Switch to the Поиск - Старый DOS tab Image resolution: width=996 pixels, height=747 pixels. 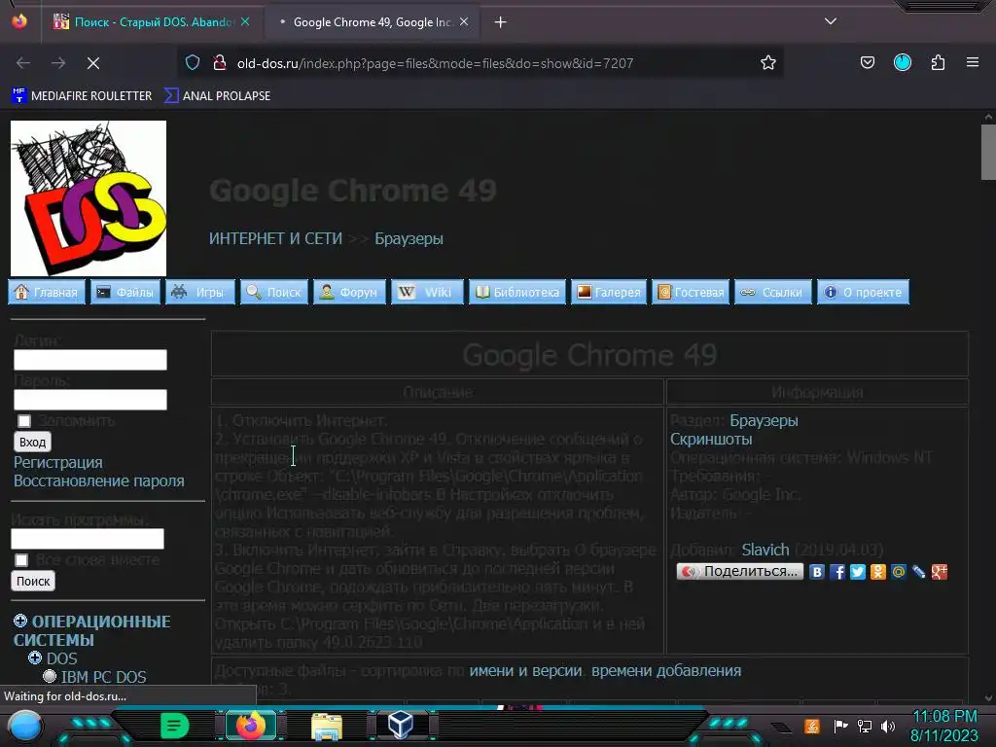[x=151, y=22]
